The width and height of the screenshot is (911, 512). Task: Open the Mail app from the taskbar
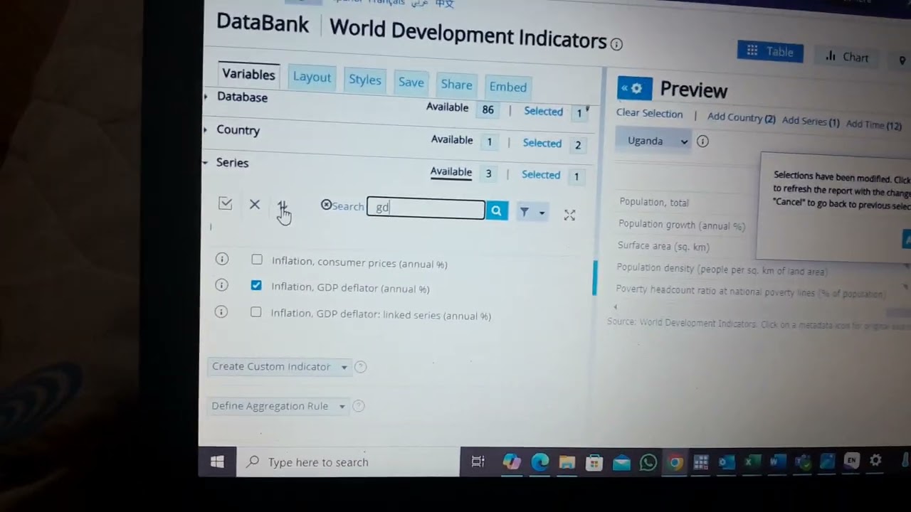pyautogui.click(x=621, y=463)
